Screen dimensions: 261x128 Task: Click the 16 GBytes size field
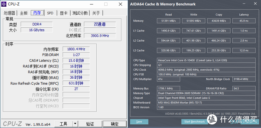(x=37, y=30)
